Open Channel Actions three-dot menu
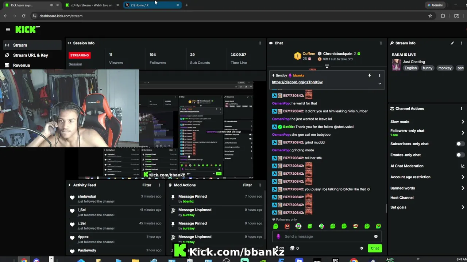This screenshot has width=467, height=262. click(462, 108)
